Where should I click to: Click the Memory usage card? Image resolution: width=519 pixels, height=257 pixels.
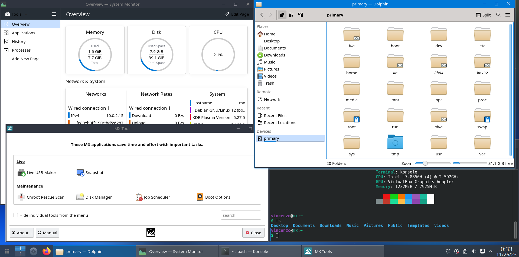[95, 50]
